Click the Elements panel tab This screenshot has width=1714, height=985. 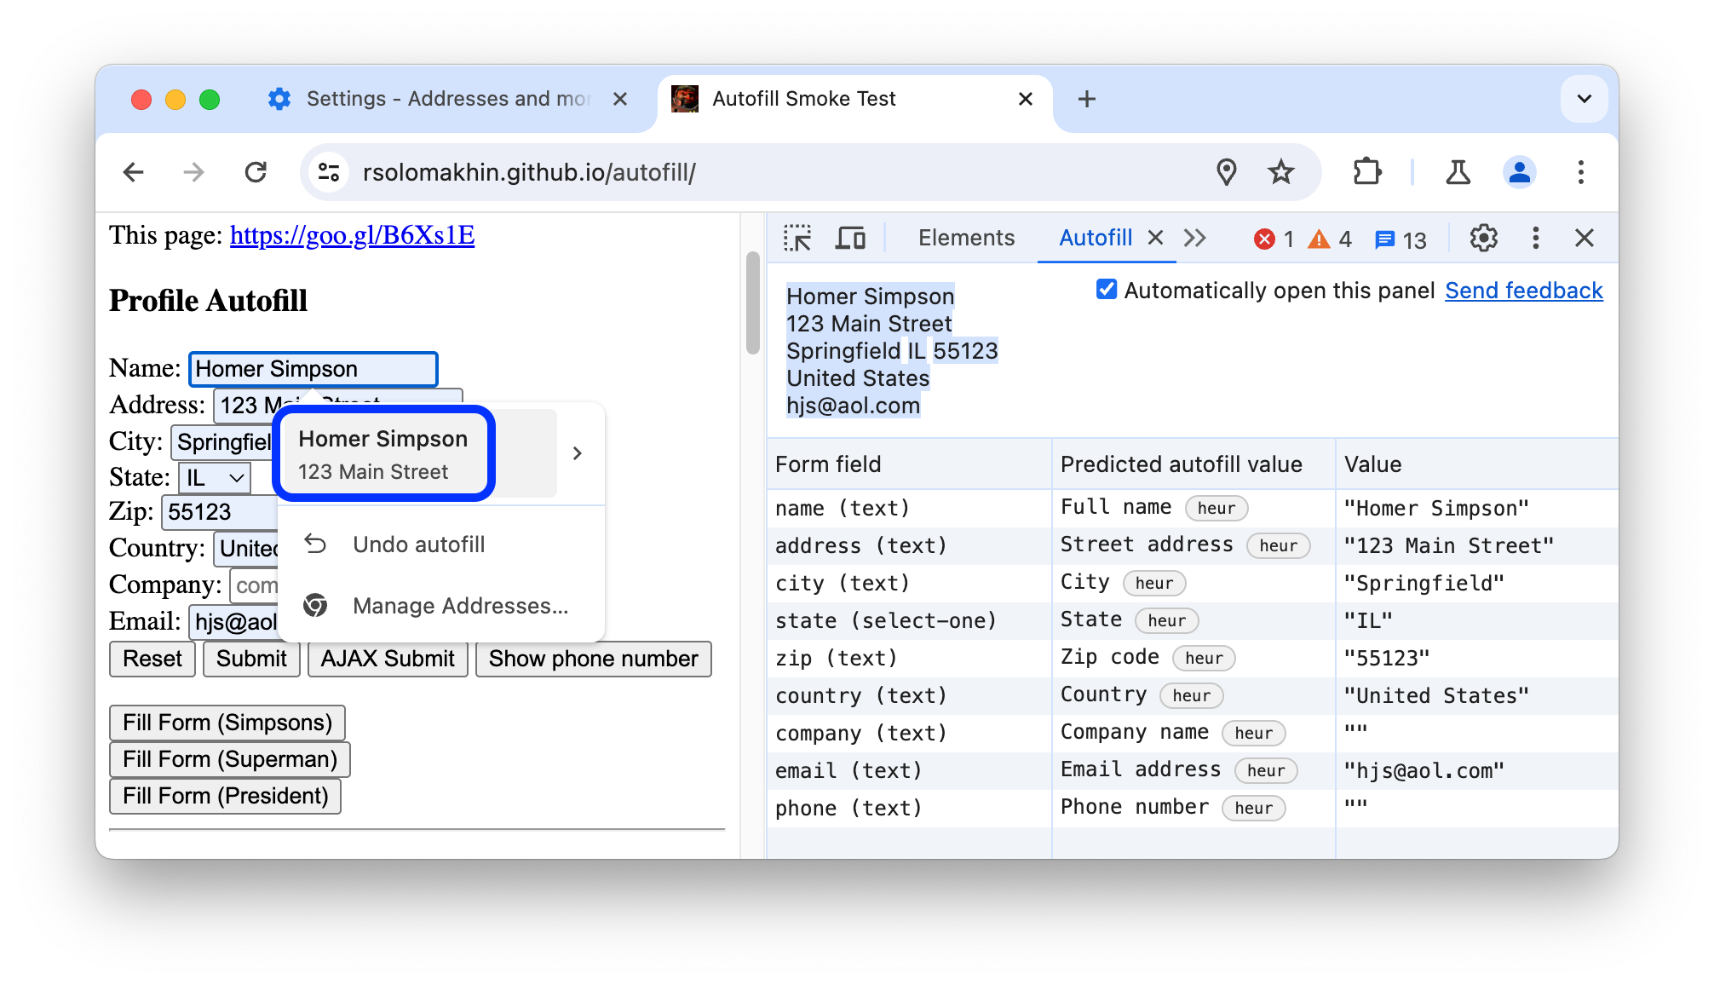pyautogui.click(x=965, y=237)
